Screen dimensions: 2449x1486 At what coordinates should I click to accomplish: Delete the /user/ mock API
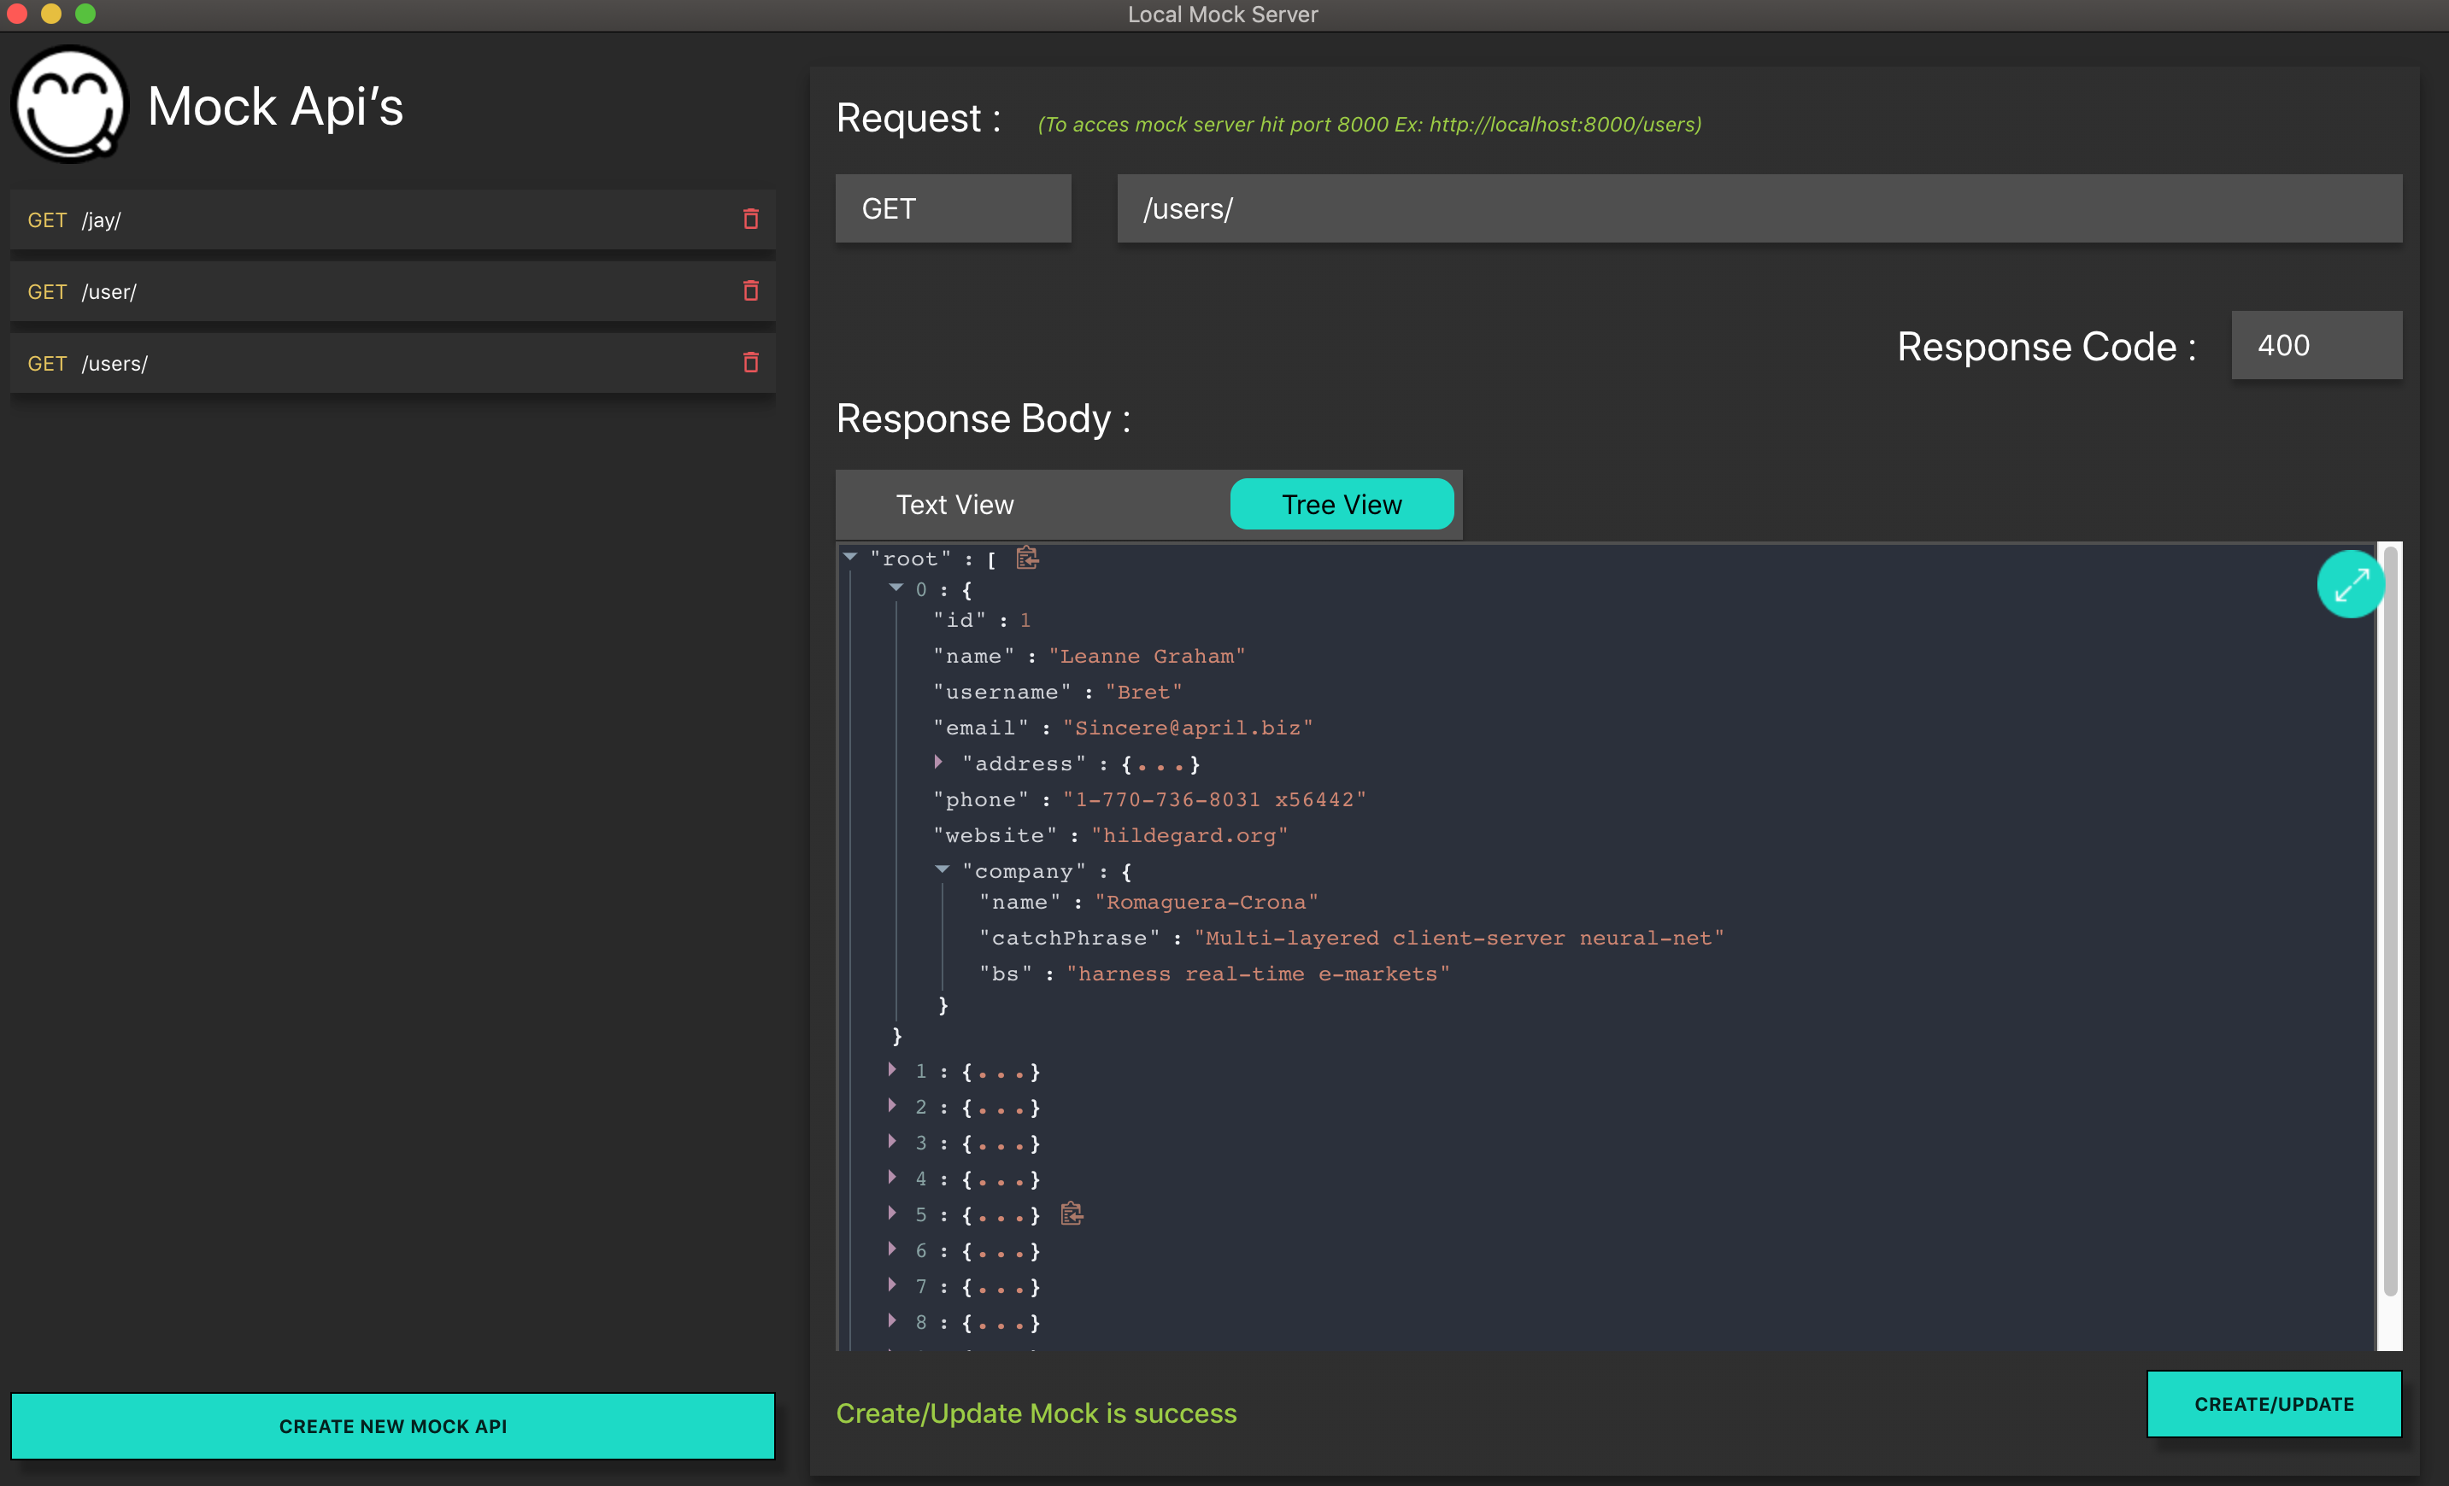[750, 291]
